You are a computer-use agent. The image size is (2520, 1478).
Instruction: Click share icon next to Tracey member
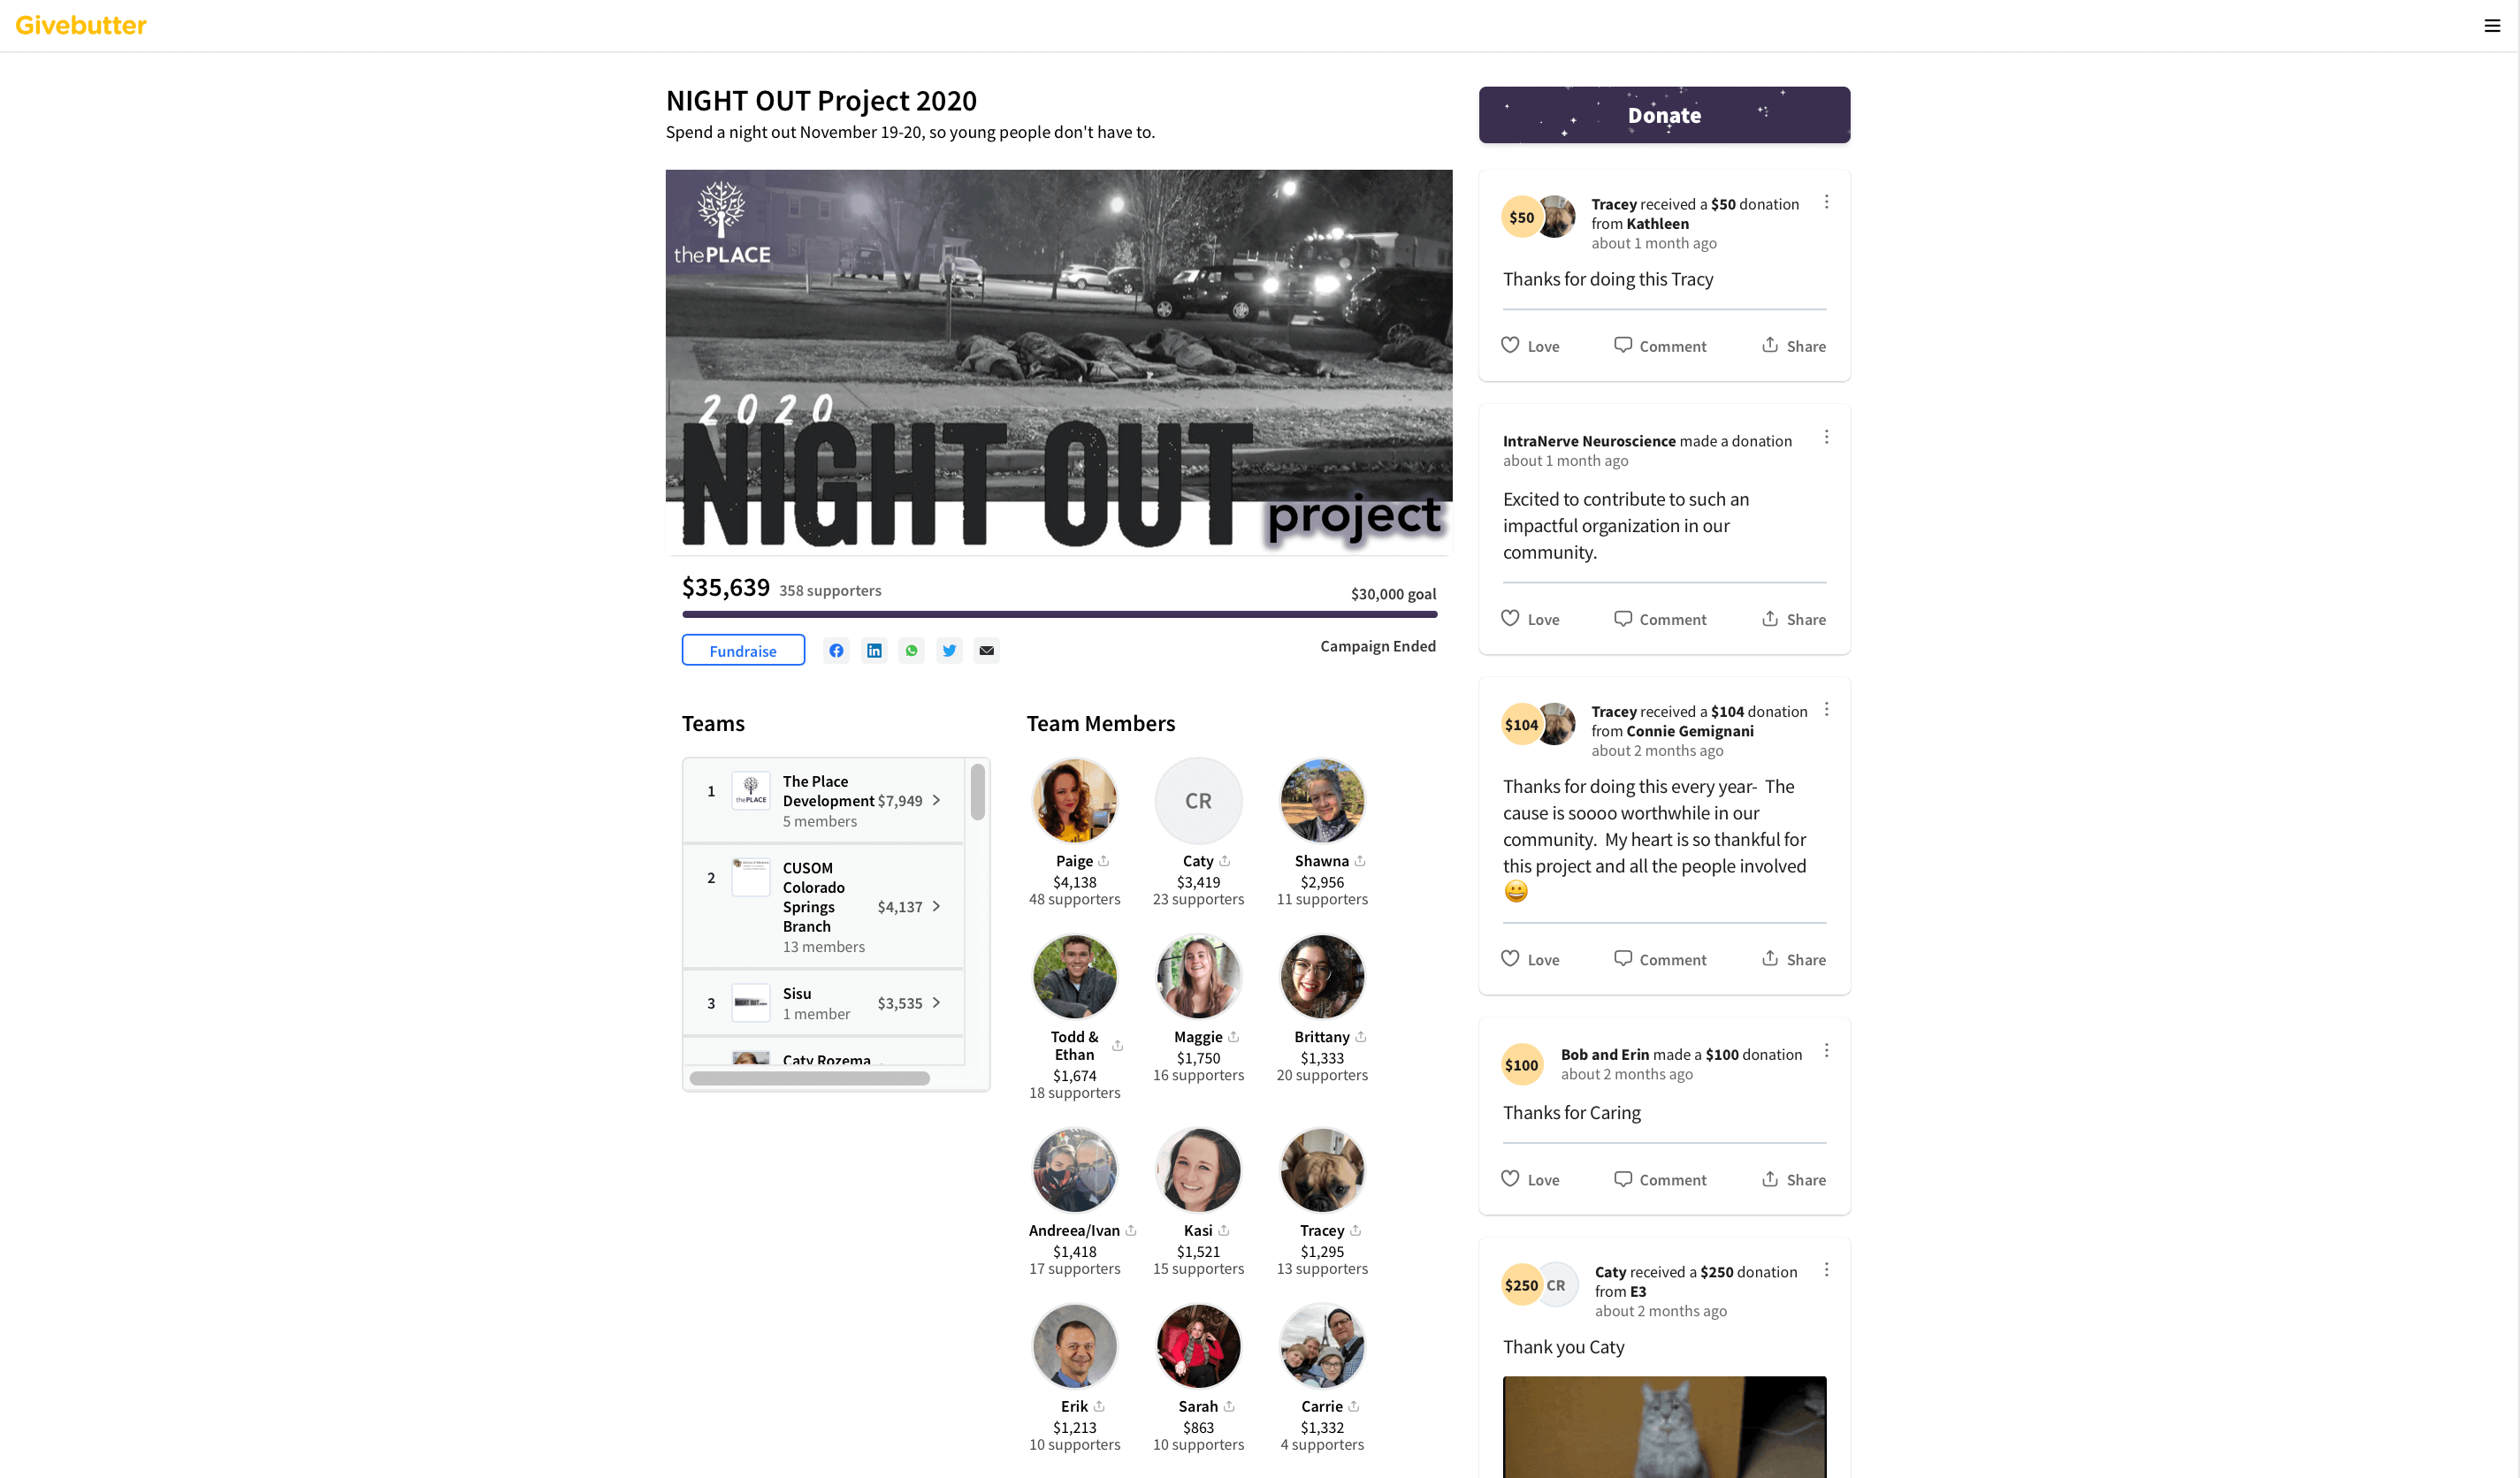point(1356,1231)
